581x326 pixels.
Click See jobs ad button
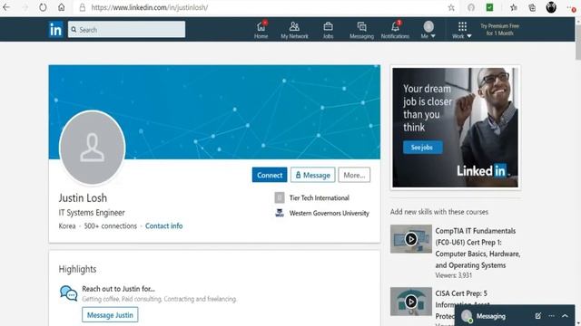click(x=422, y=147)
